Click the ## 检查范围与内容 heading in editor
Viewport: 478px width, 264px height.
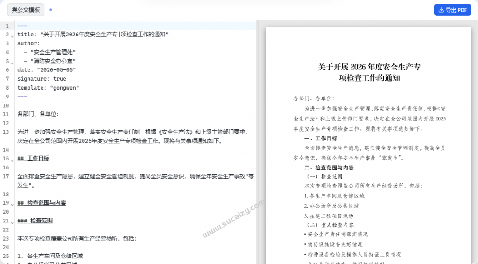coord(42,203)
